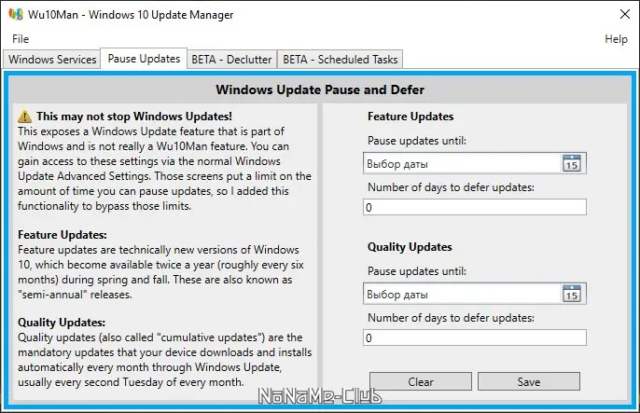The width and height of the screenshot is (640, 413).
Task: Click the Feature Updates pause date field
Action: tap(461, 164)
